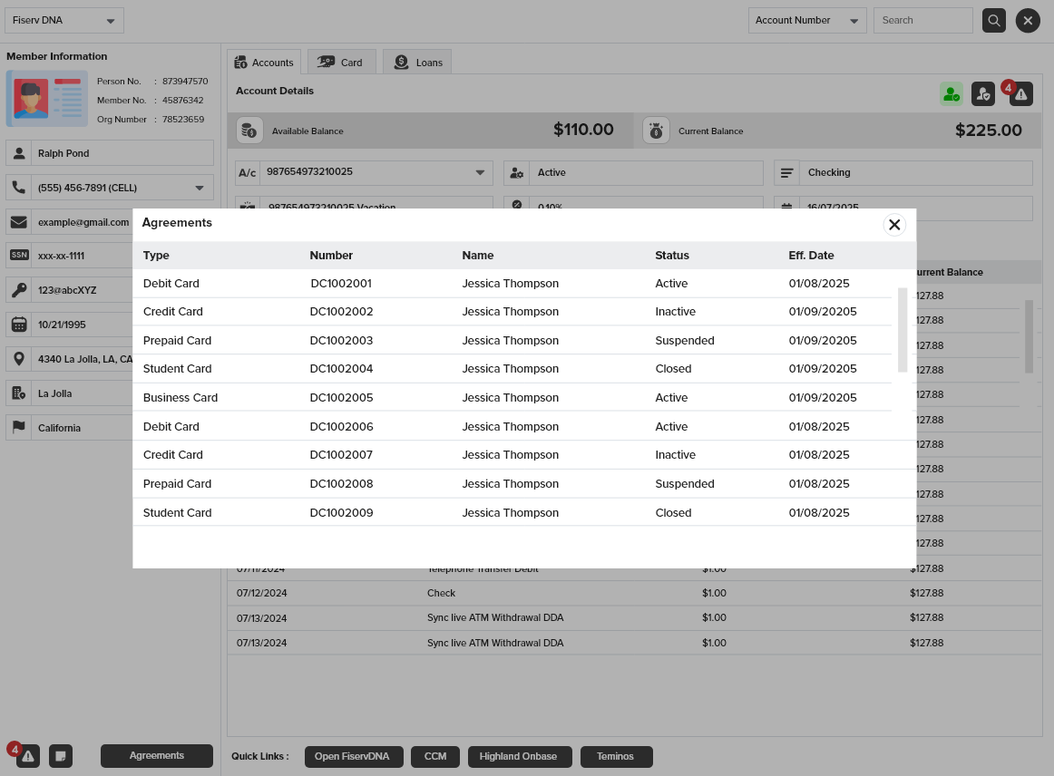Screen dimensions: 1054x776
Task: Click the Type column header
Action: pyautogui.click(x=156, y=256)
